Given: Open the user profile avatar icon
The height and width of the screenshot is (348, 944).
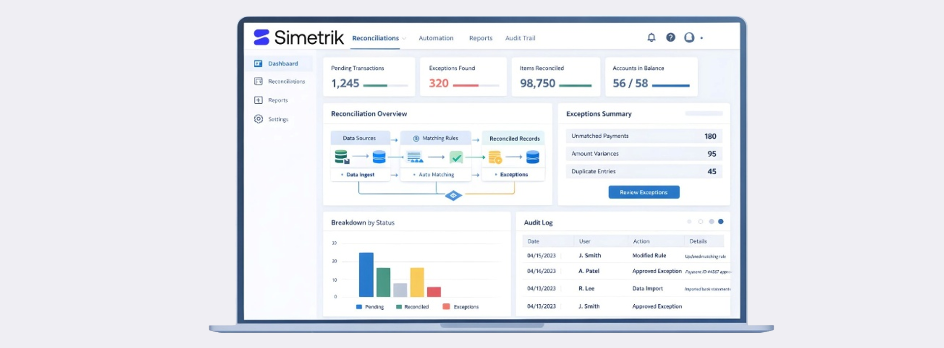Looking at the screenshot, I should point(689,37).
